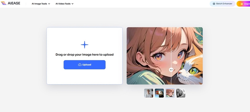Open the Batch Enhancer button
The height and width of the screenshot is (112, 250).
[223, 4]
